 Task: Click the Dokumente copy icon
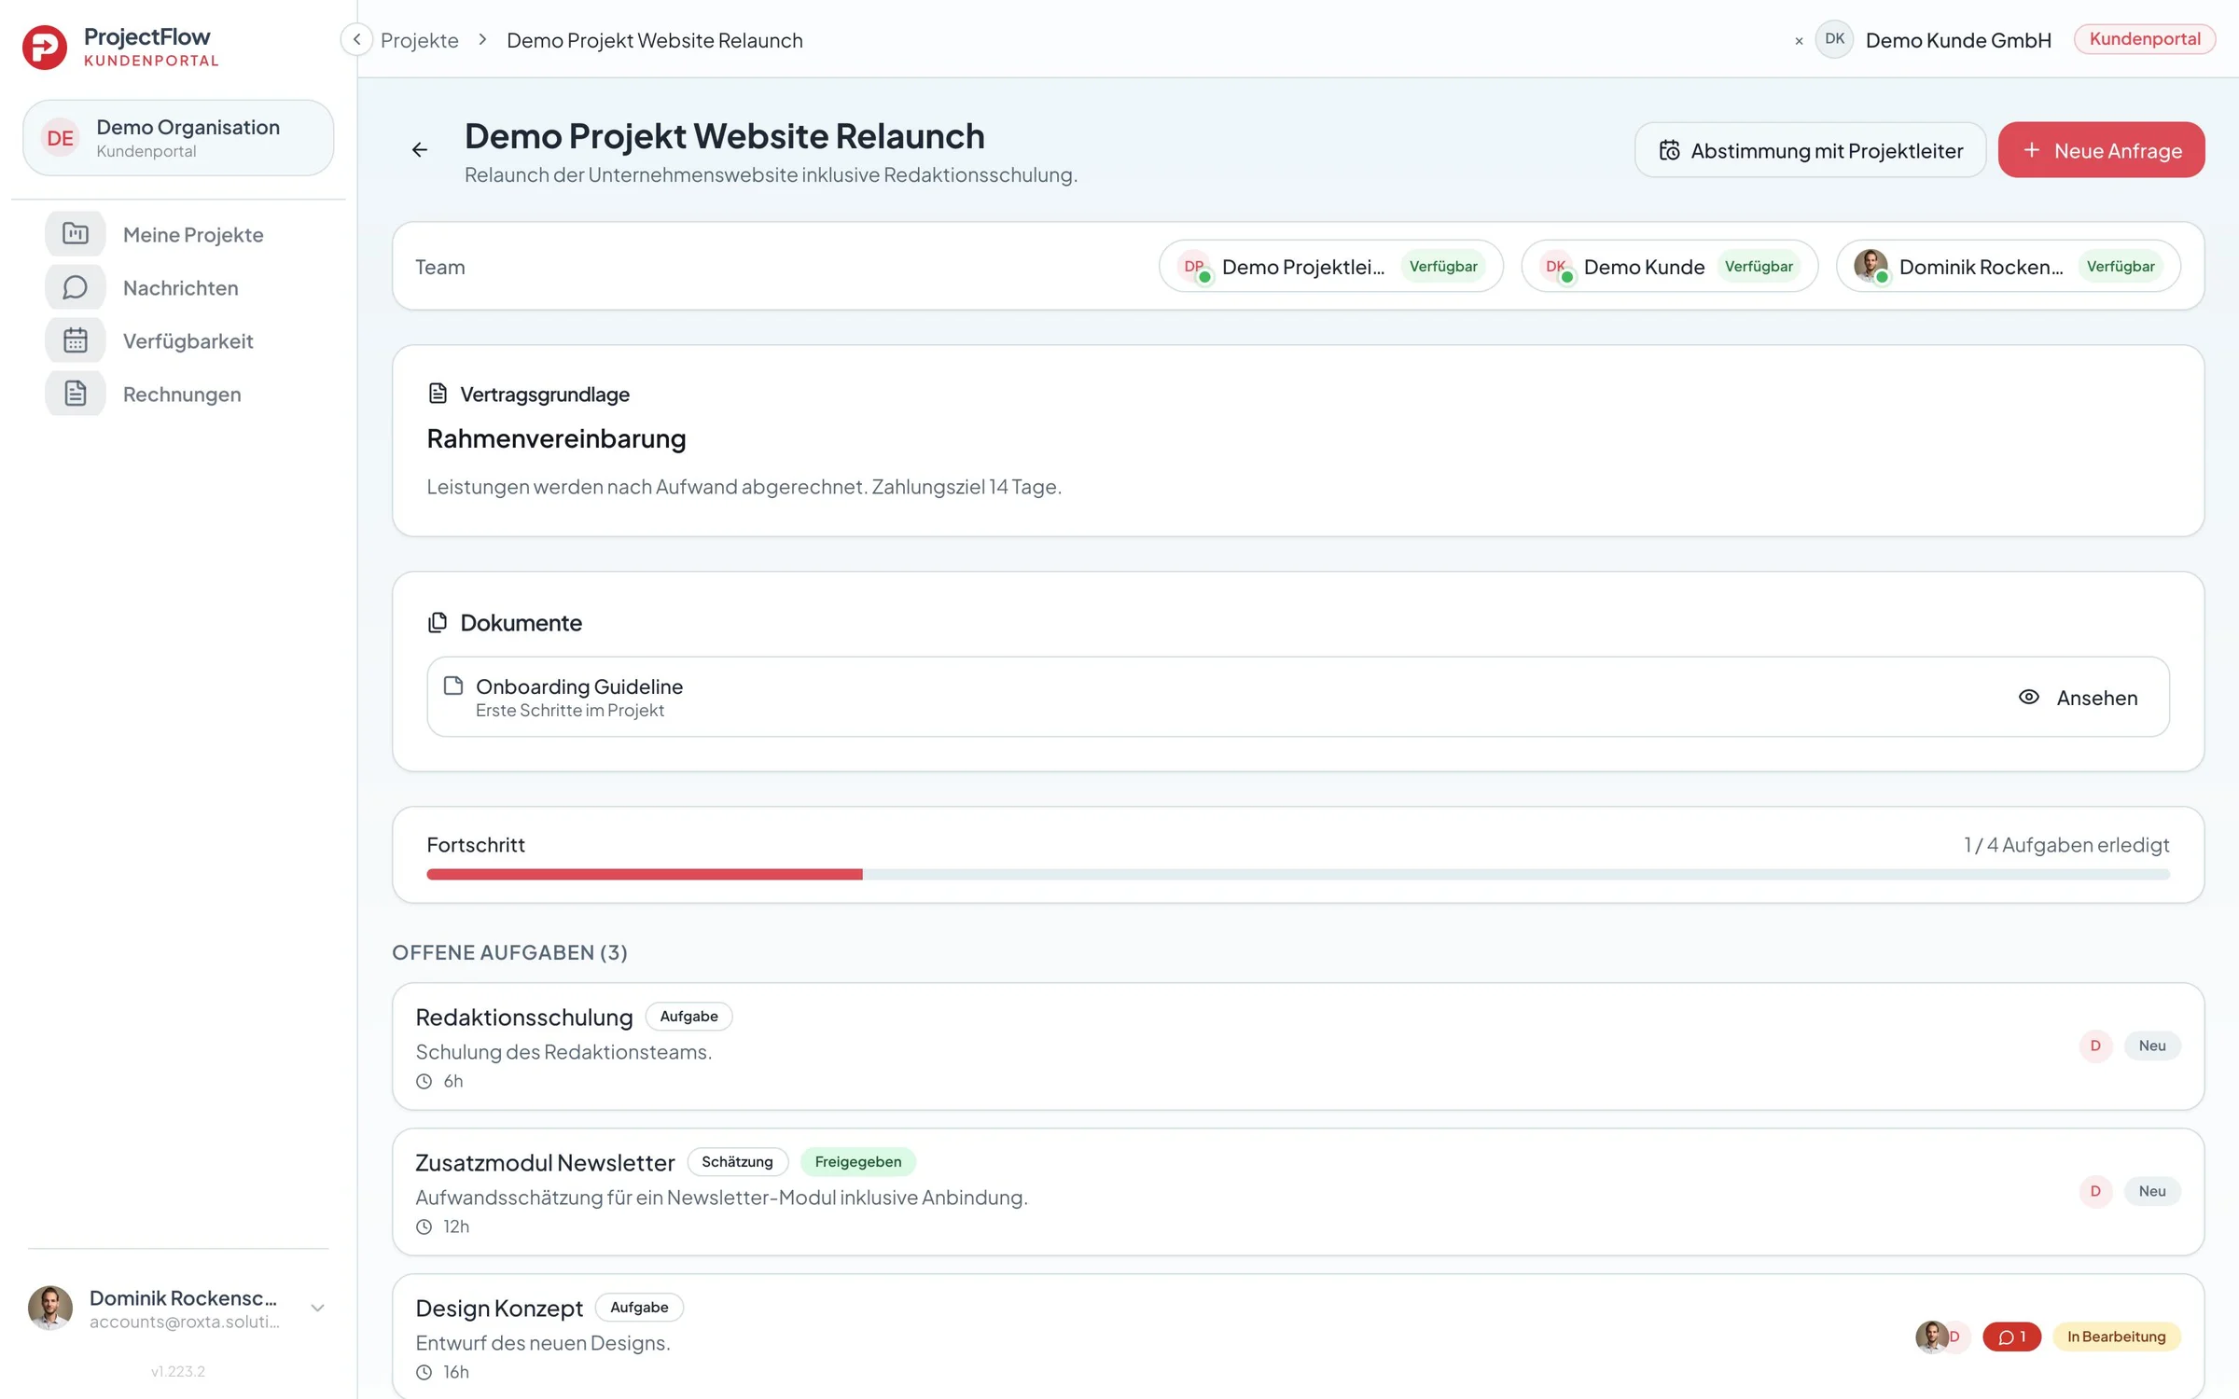tap(438, 622)
